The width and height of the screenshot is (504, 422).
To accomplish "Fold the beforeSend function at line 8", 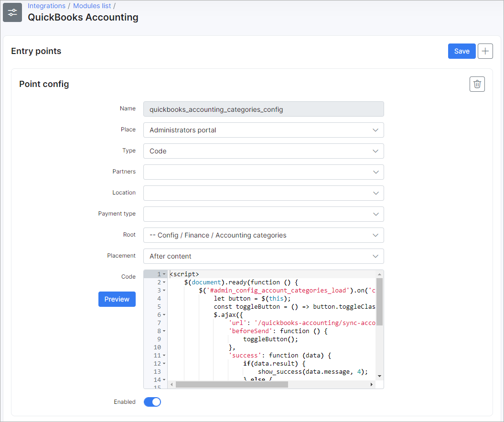I will pos(164,331).
